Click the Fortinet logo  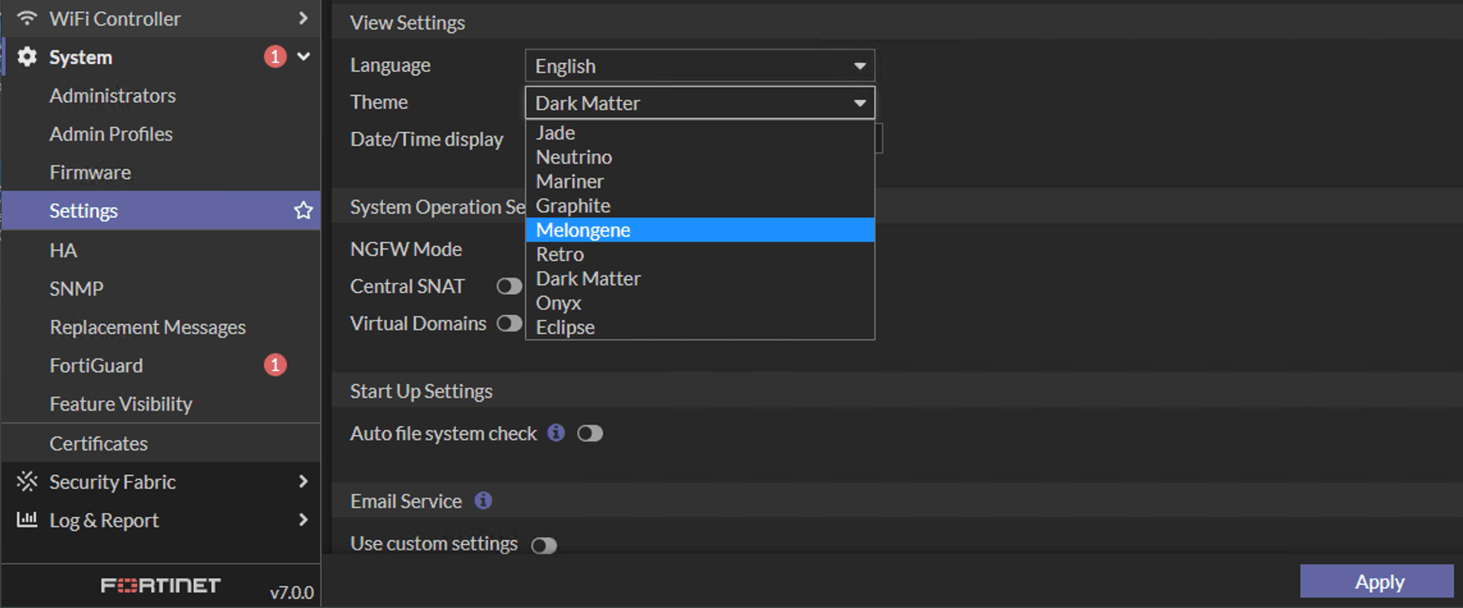click(161, 585)
